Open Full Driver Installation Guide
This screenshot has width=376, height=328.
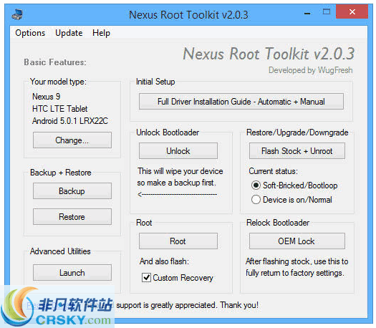pos(241,102)
